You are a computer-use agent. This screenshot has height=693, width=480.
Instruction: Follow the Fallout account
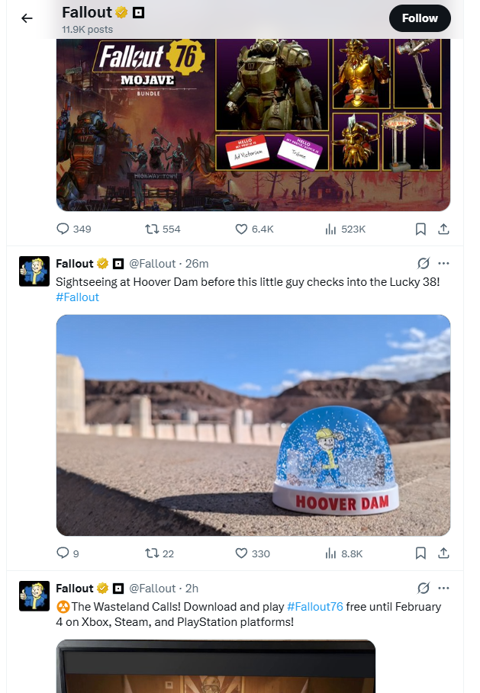420,18
